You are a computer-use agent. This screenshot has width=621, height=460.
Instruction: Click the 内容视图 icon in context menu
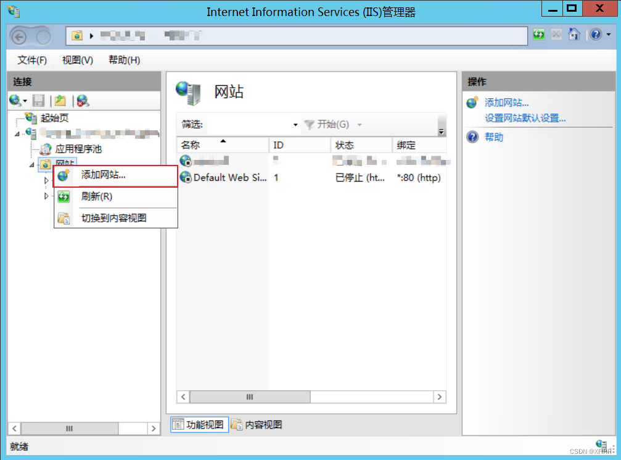64,218
